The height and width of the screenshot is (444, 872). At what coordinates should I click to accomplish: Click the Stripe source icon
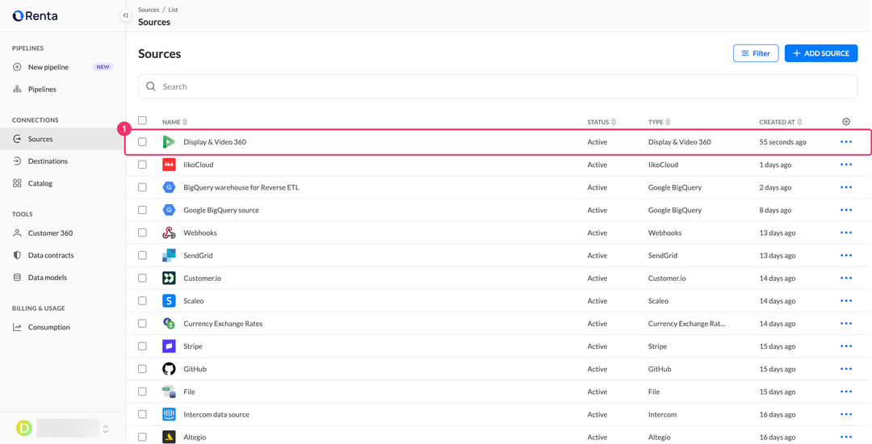pos(169,346)
